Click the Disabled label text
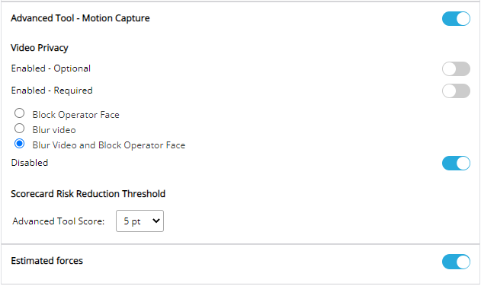This screenshot has height=286, width=481. (x=30, y=163)
